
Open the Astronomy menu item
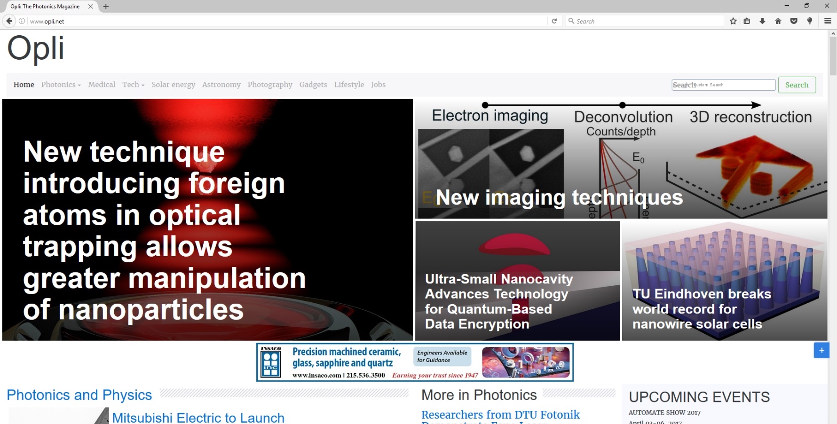221,85
